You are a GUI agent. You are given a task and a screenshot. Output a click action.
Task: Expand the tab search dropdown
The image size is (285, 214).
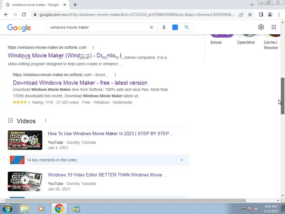(x=252, y=5)
